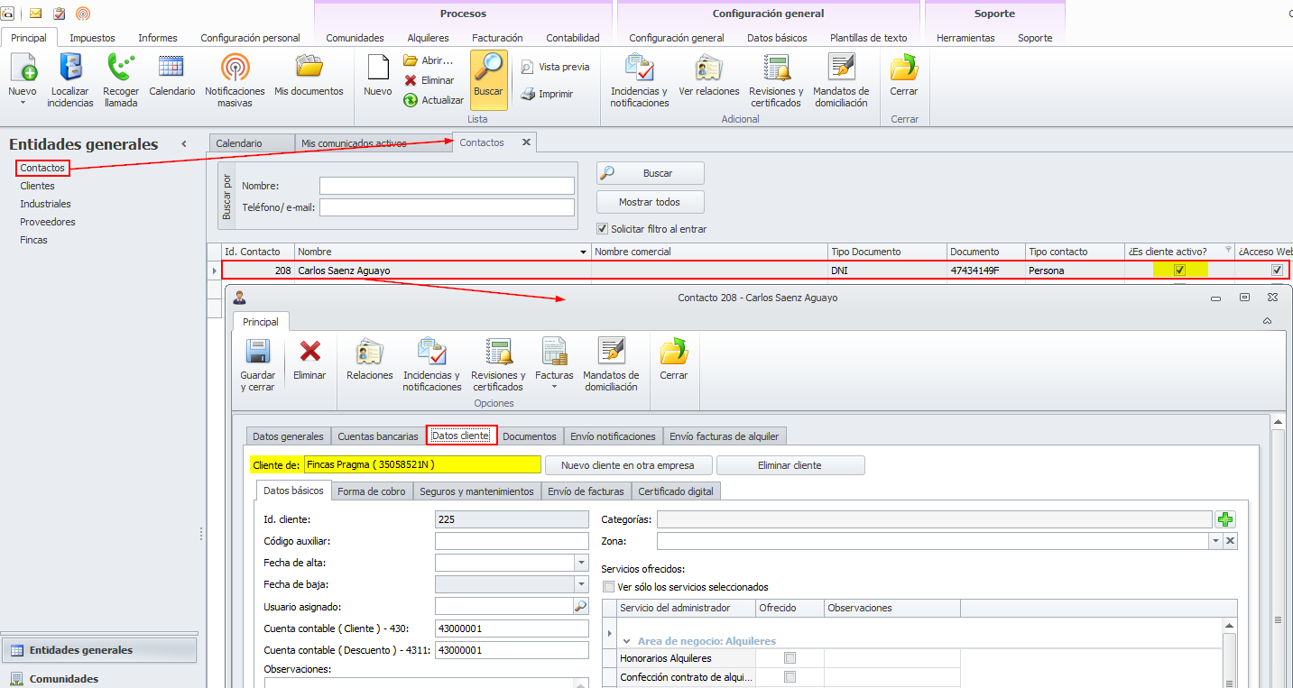The image size is (1293, 688).
Task: Select the Forma de cobro tab
Action: [372, 491]
